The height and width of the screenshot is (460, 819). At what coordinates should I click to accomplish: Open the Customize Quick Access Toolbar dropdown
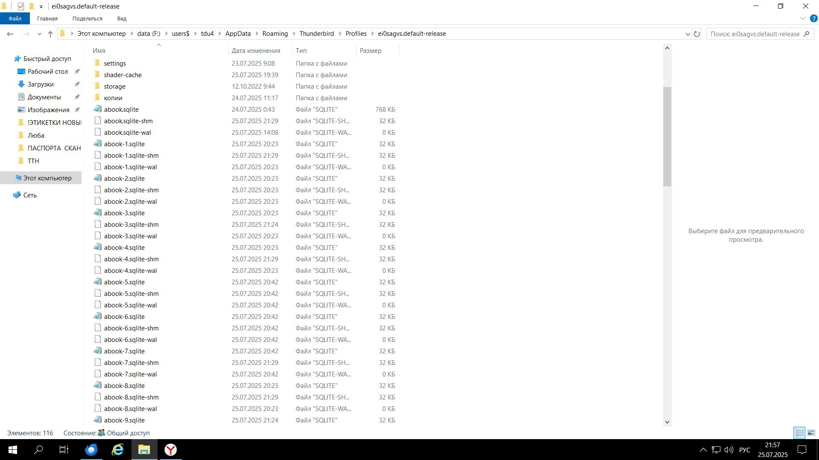(41, 6)
